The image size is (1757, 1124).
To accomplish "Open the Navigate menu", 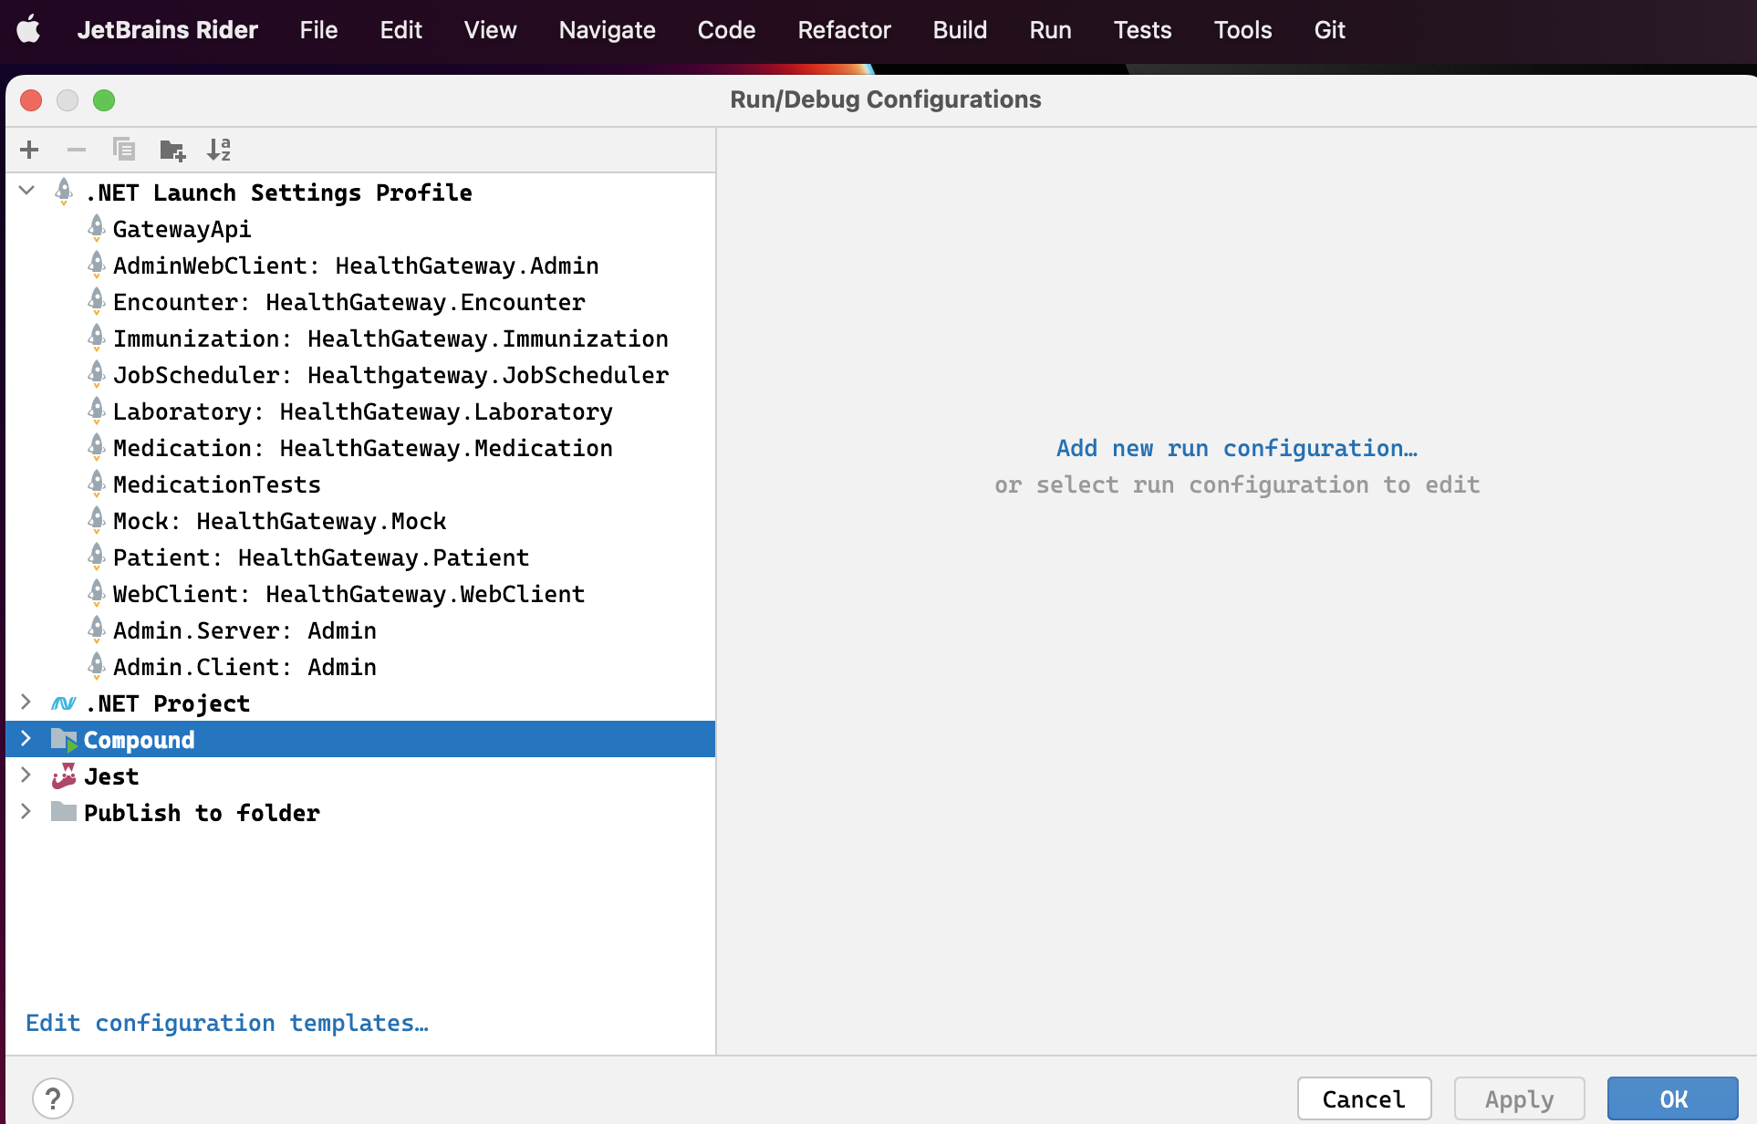I will point(607,30).
